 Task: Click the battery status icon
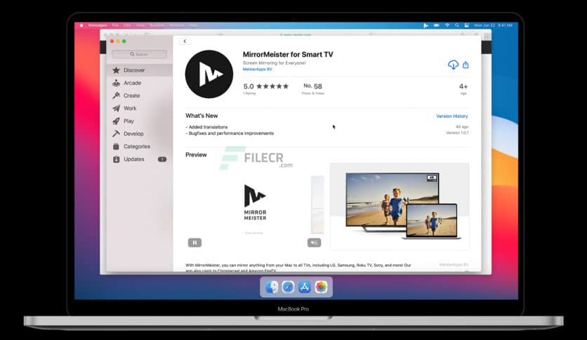point(437,25)
